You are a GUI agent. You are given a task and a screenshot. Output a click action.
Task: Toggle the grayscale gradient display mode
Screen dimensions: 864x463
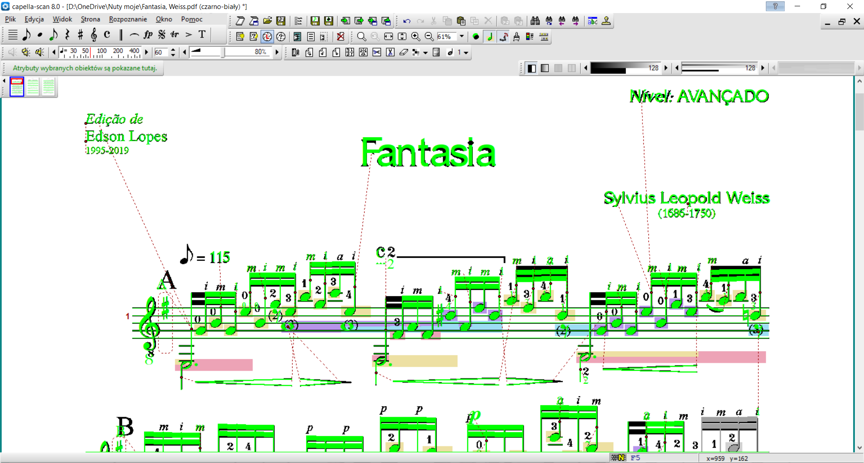545,68
